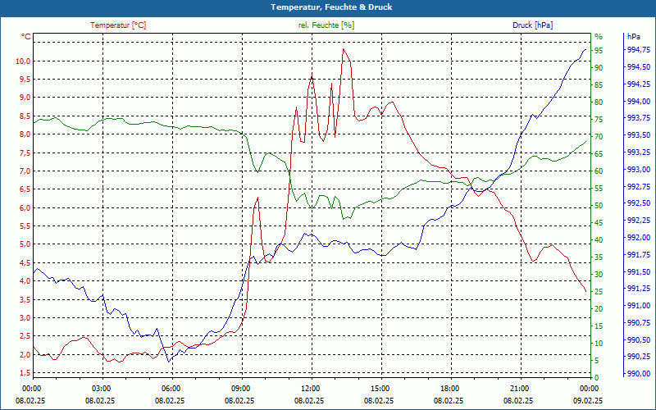Click the '18:00' time axis label
Screen dimensions: 656x410
tap(449, 388)
